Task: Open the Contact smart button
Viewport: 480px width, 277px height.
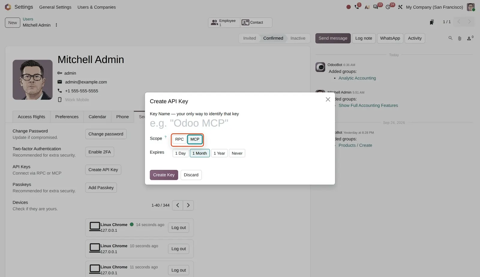Action: (256, 23)
